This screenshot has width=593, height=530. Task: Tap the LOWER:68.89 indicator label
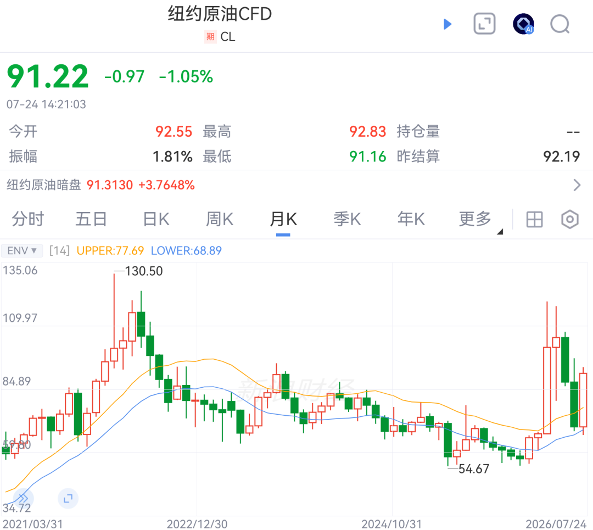tap(186, 250)
